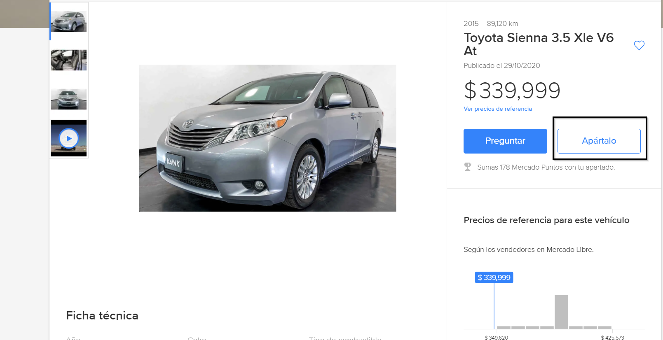Open the Ver precios de referencia link
This screenshot has height=340, width=663.
[x=498, y=109]
